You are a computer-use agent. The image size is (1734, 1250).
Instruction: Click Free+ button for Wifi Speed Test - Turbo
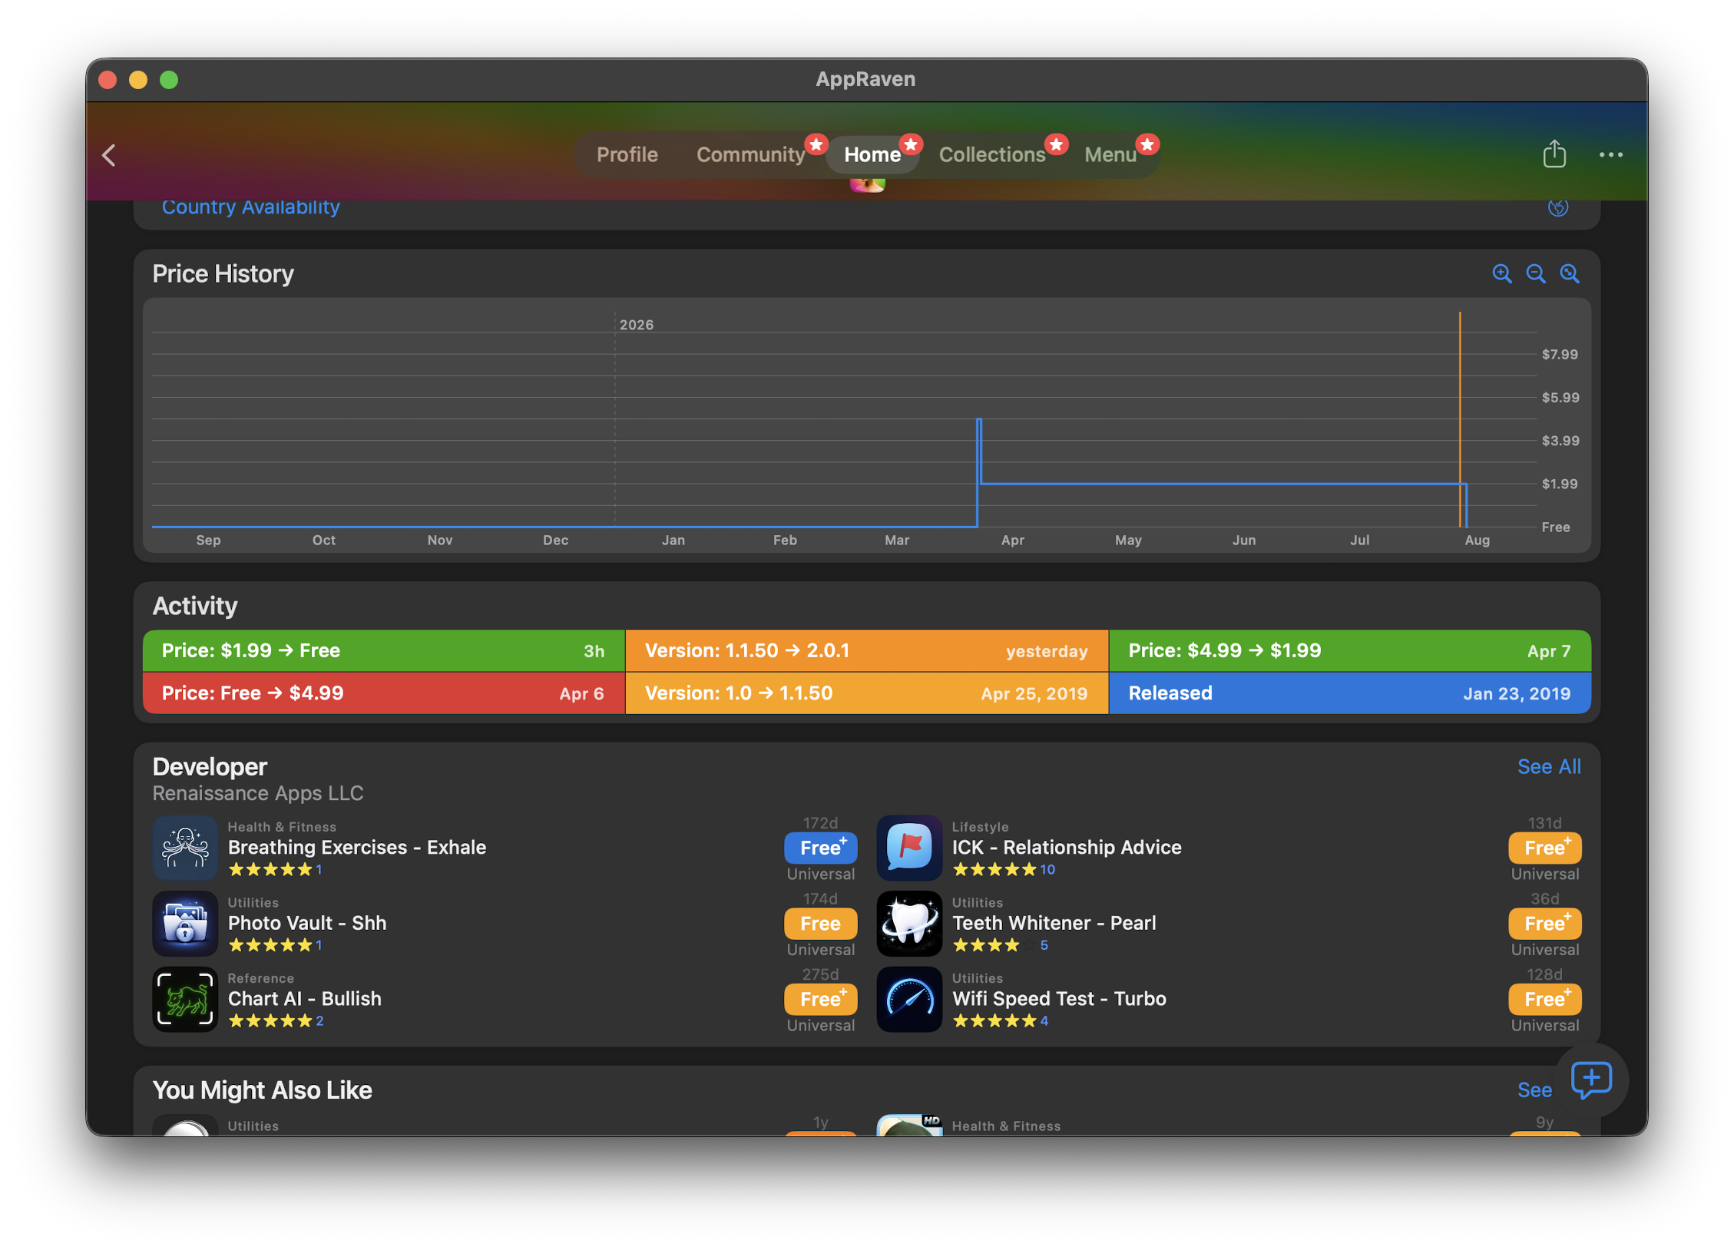[x=1544, y=1000]
